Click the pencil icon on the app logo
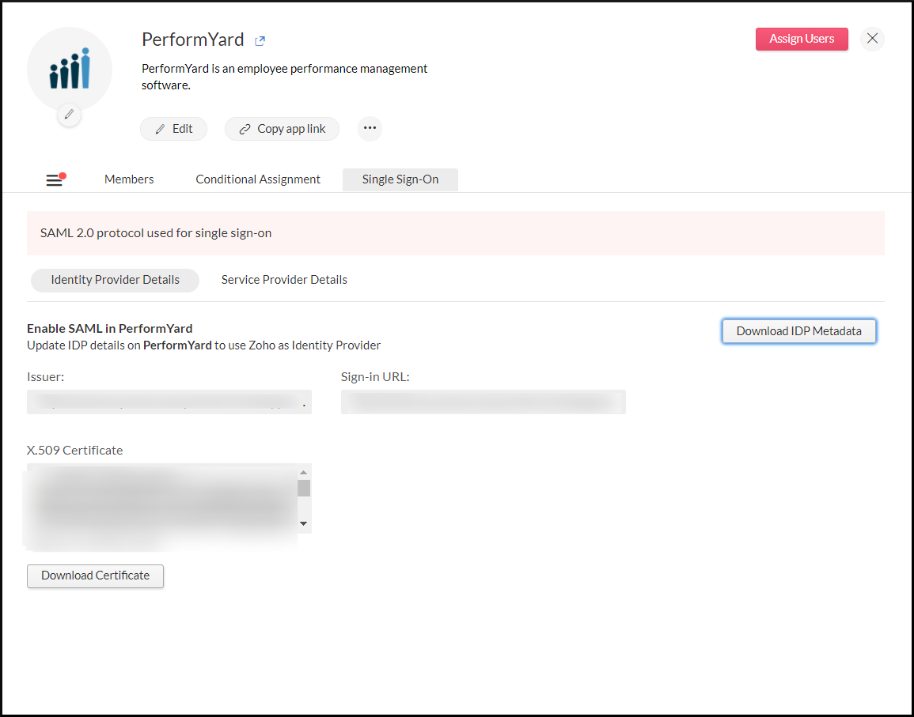 coord(69,115)
